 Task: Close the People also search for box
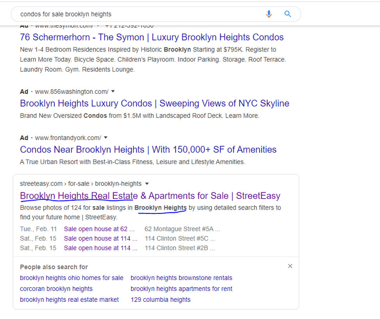coord(290,266)
